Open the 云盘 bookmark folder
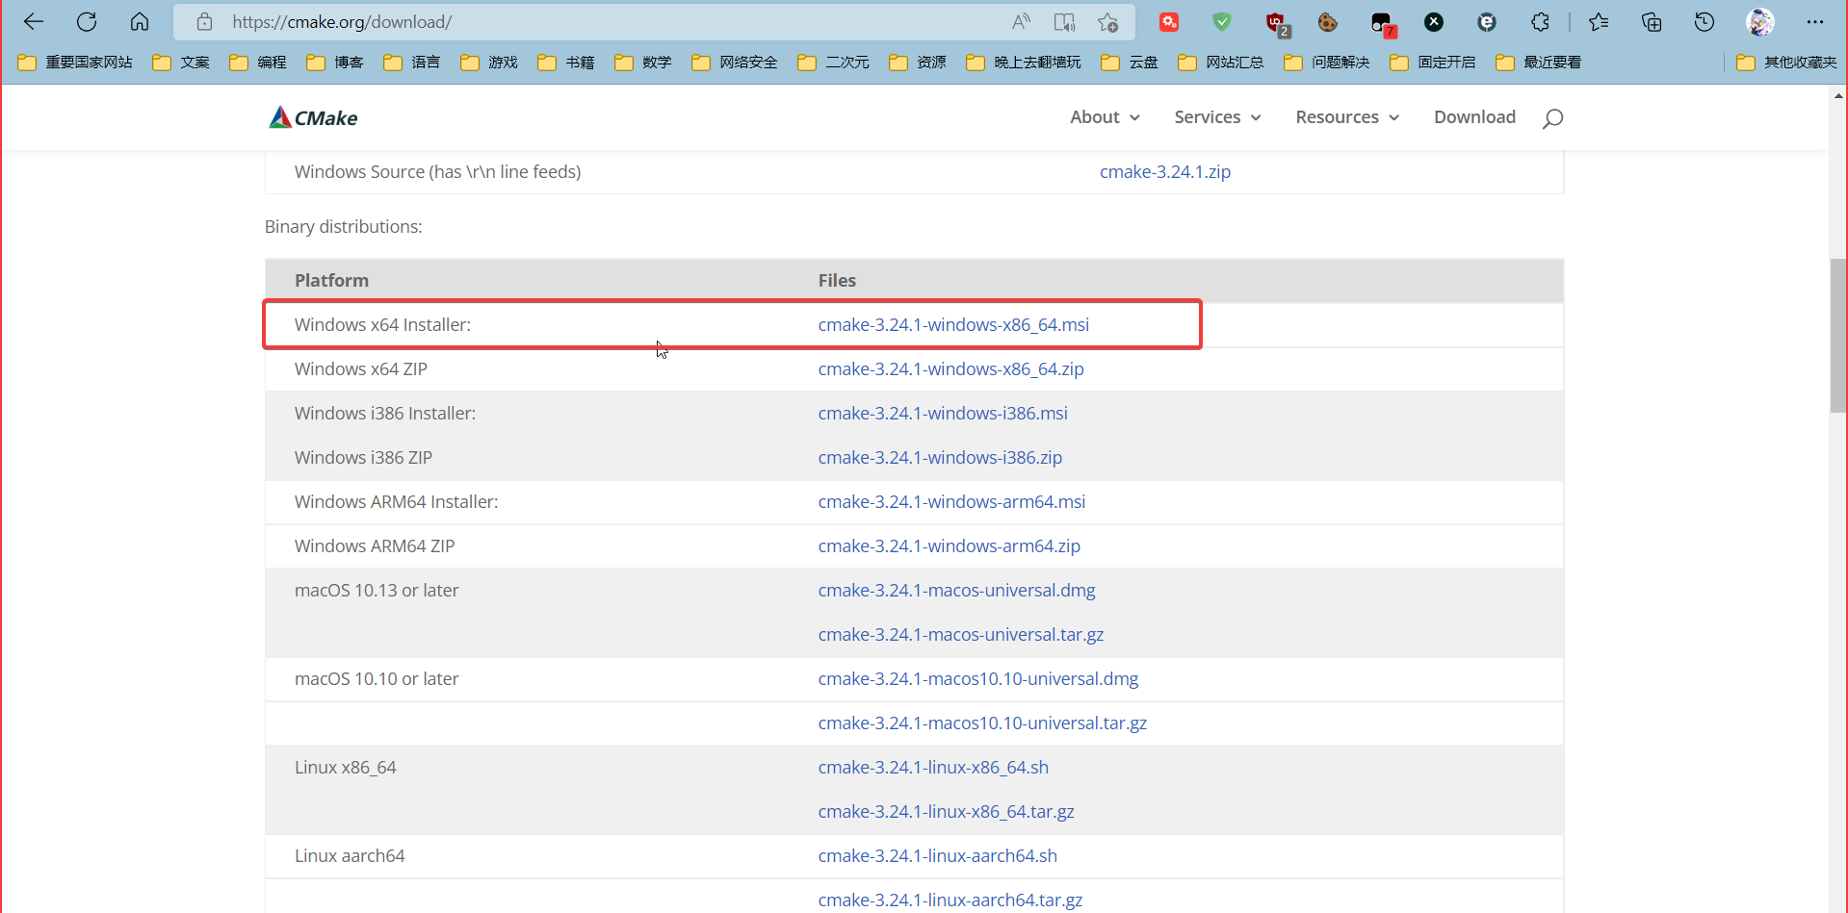 point(1130,63)
